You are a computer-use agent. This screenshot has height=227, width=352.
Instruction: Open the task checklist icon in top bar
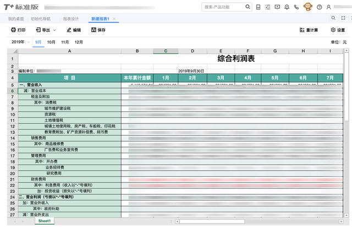tap(268, 7)
